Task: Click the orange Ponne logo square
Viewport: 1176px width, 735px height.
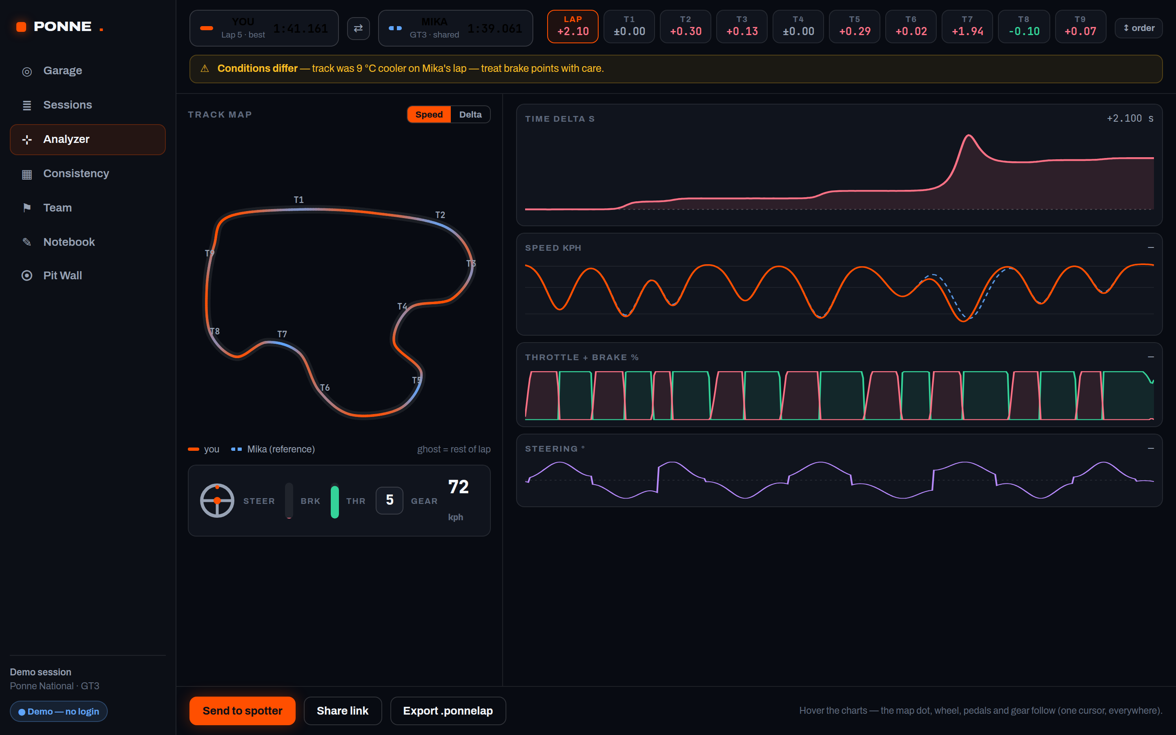Action: point(21,27)
